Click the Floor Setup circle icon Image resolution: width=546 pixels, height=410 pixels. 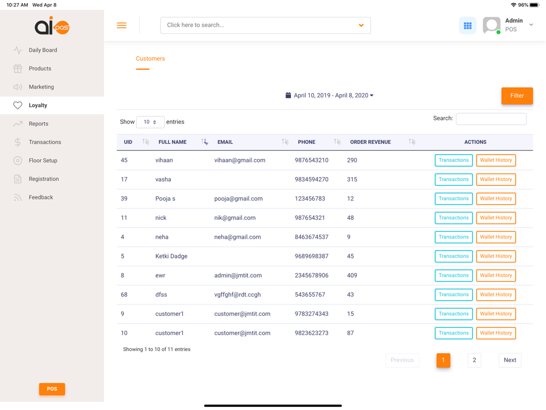(x=17, y=161)
